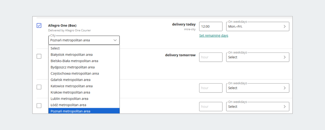Tick the delivery tomorrow row checkbox

pyautogui.click(x=39, y=56)
